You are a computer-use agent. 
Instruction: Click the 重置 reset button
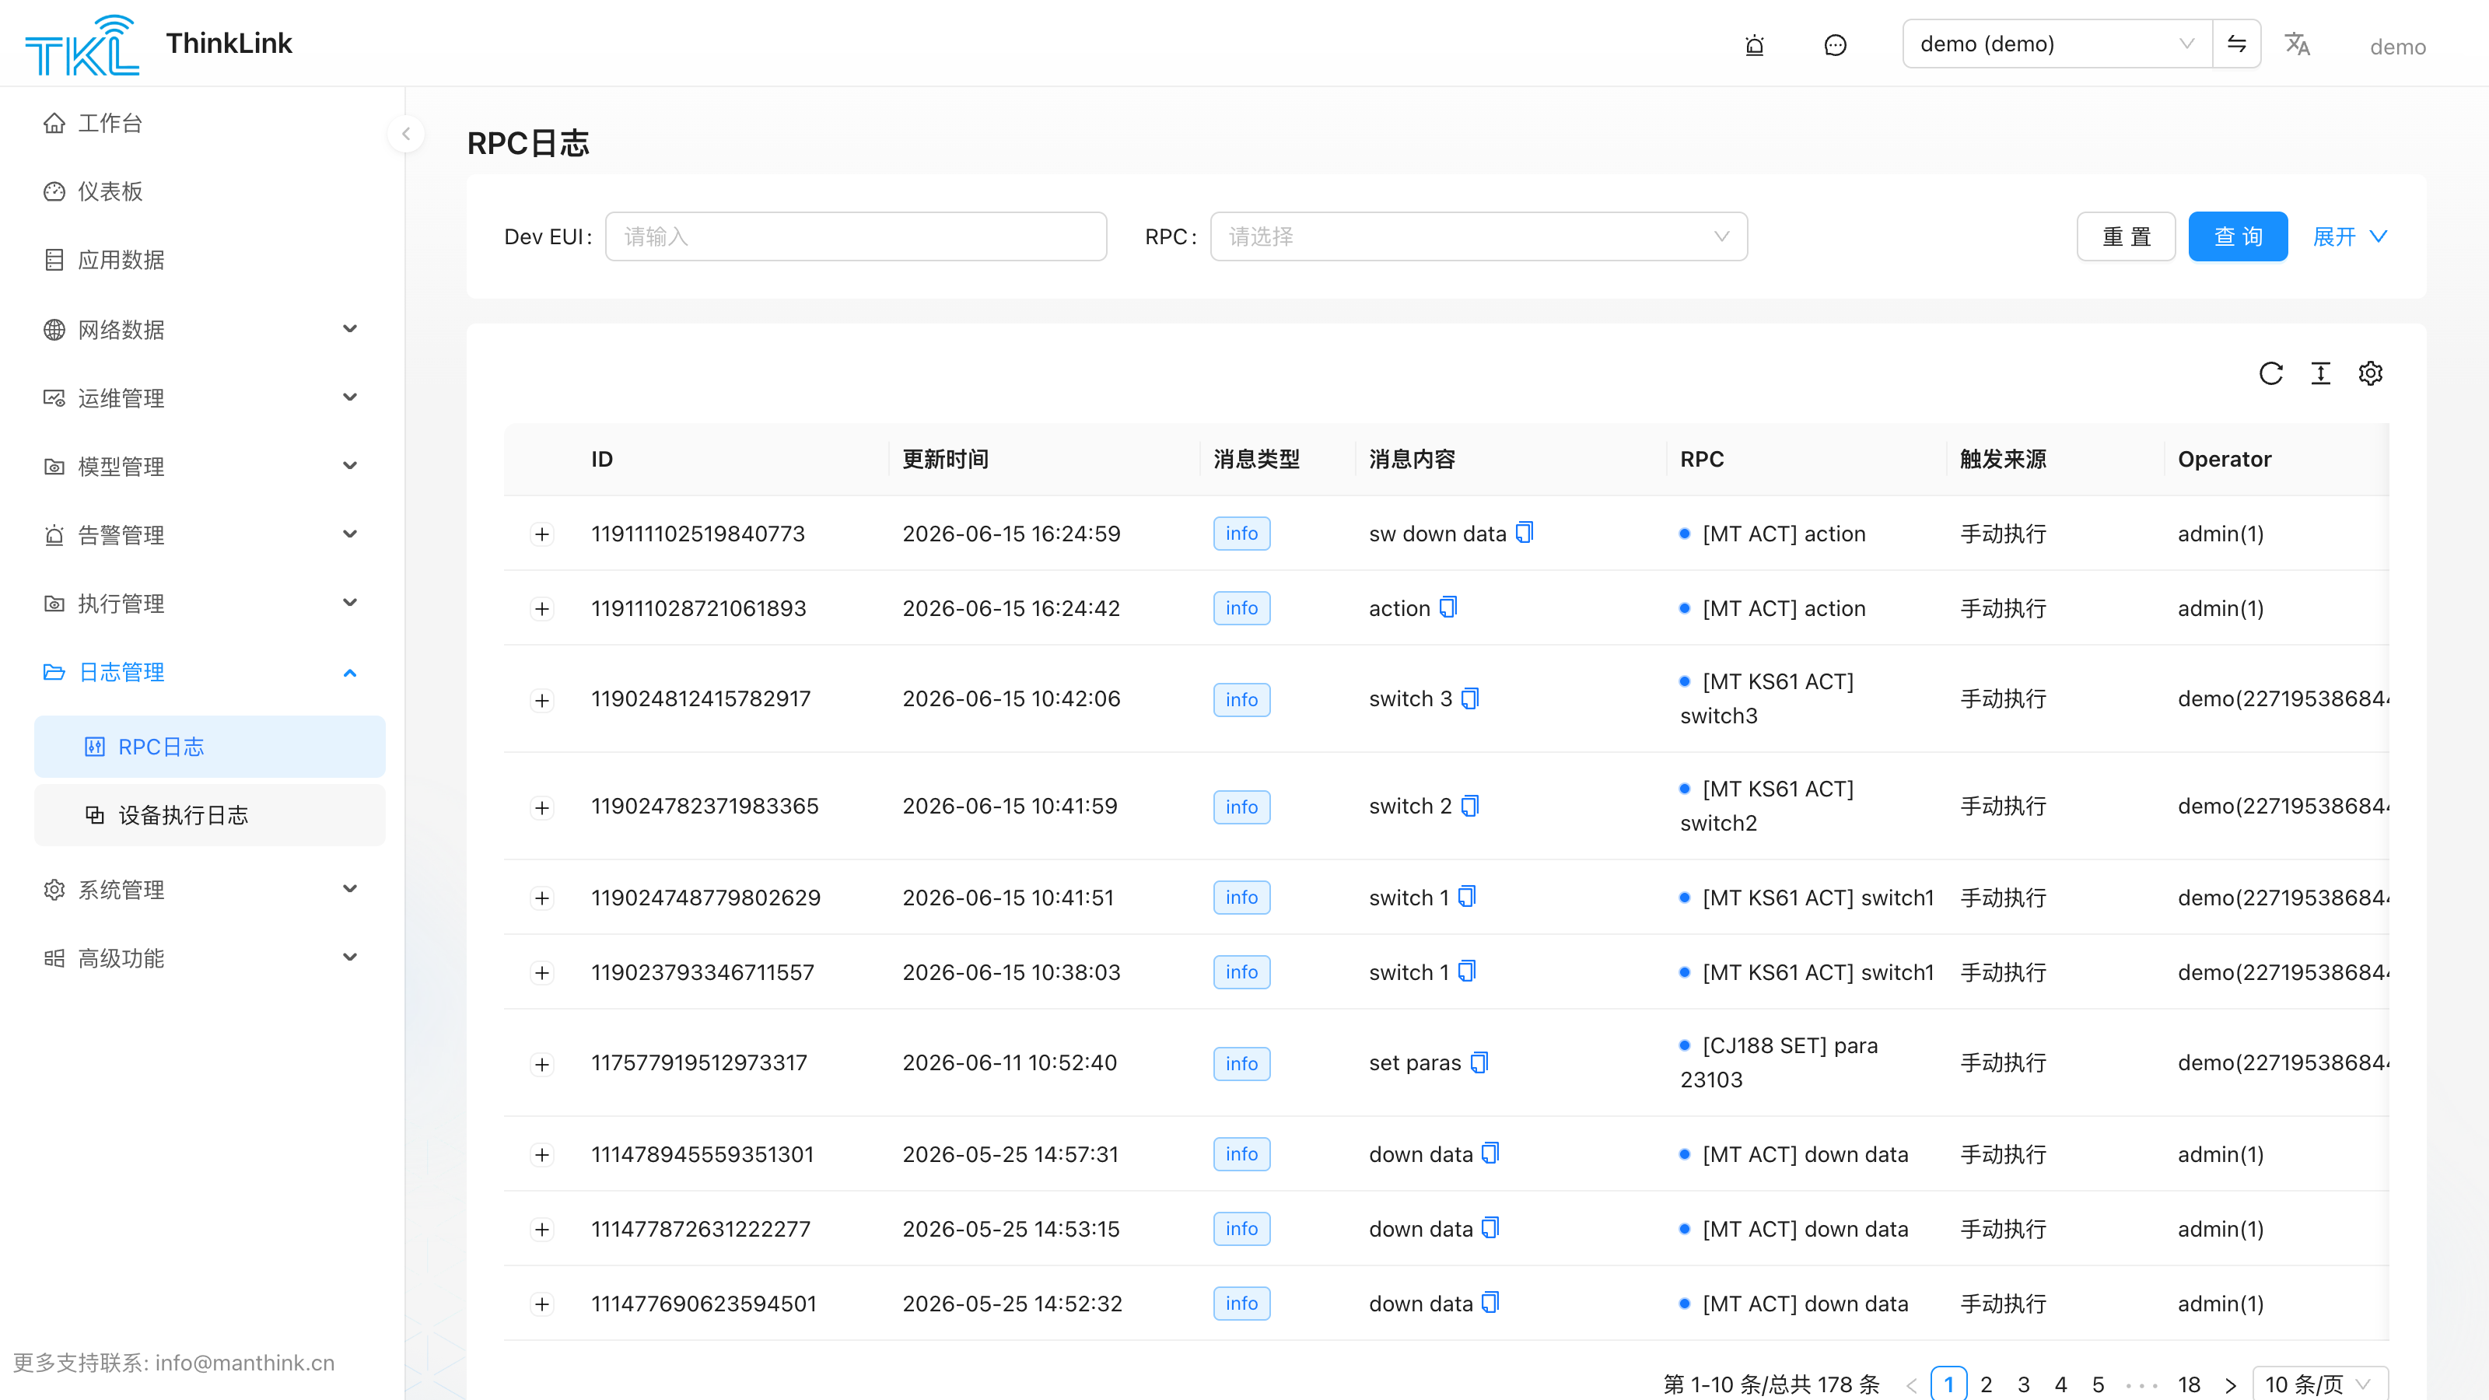tap(2126, 236)
